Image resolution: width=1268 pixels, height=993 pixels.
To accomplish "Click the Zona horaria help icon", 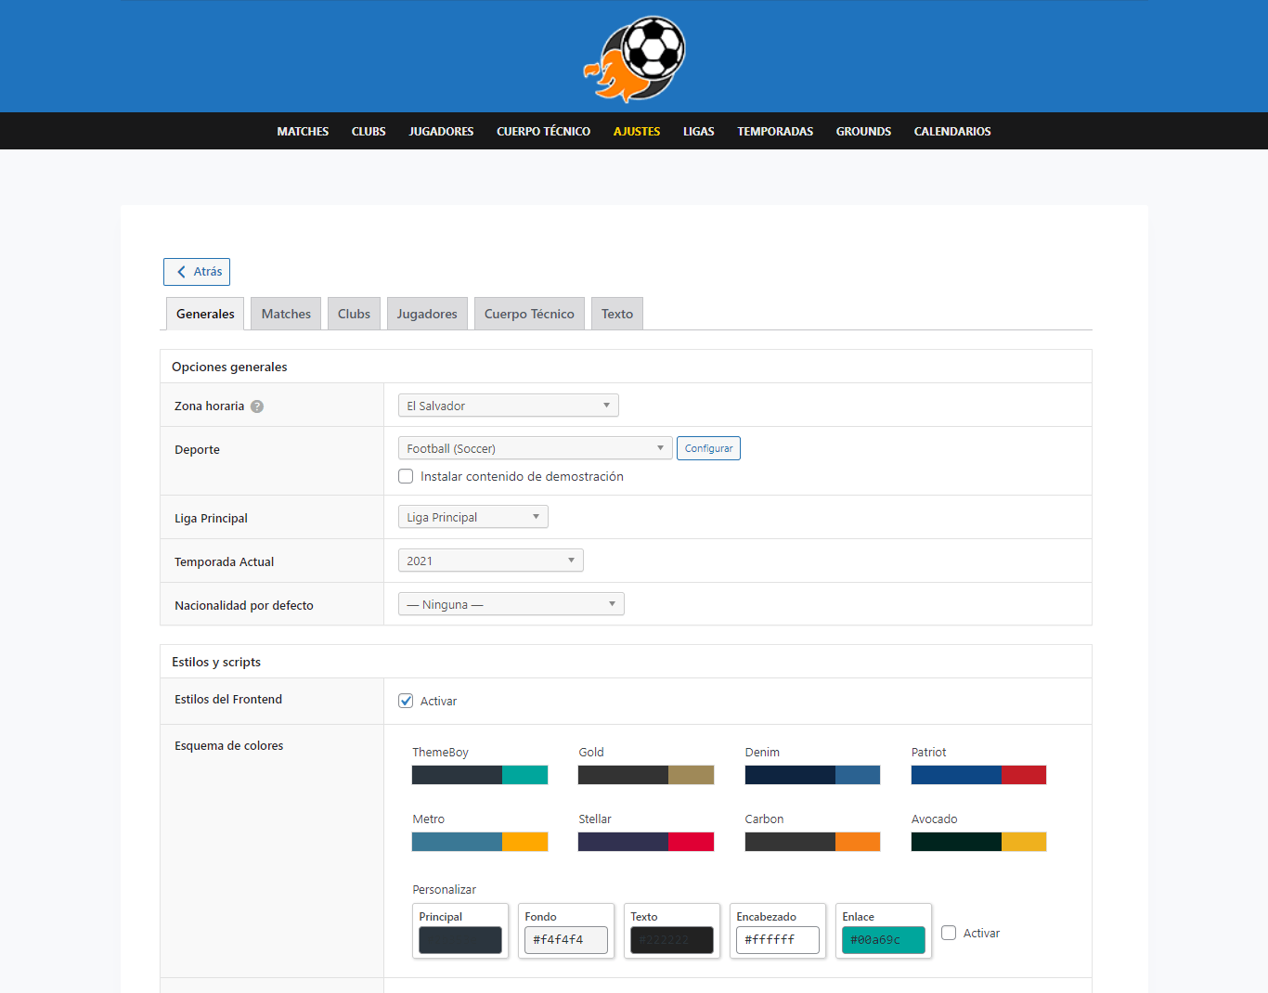I will tap(257, 406).
